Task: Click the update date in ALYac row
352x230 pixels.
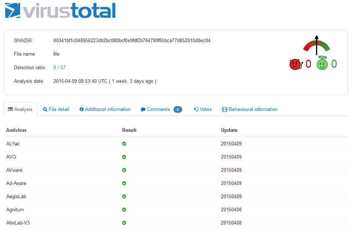Action: tap(231, 144)
